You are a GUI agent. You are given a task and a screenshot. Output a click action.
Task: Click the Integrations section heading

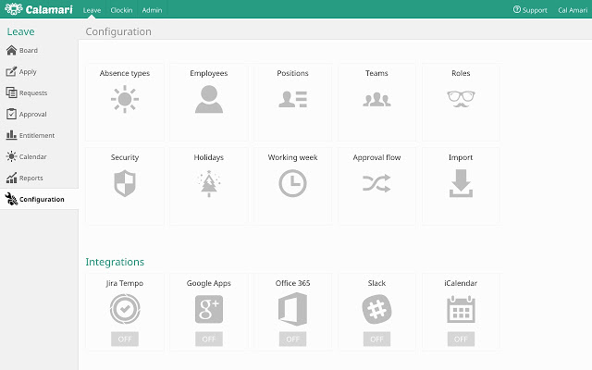(x=115, y=262)
